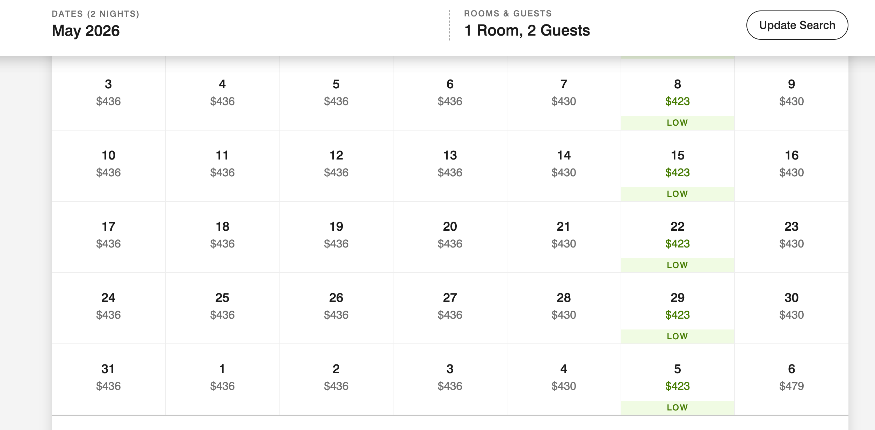Select May 15 low rate date
The height and width of the screenshot is (430, 875).
coord(678,166)
